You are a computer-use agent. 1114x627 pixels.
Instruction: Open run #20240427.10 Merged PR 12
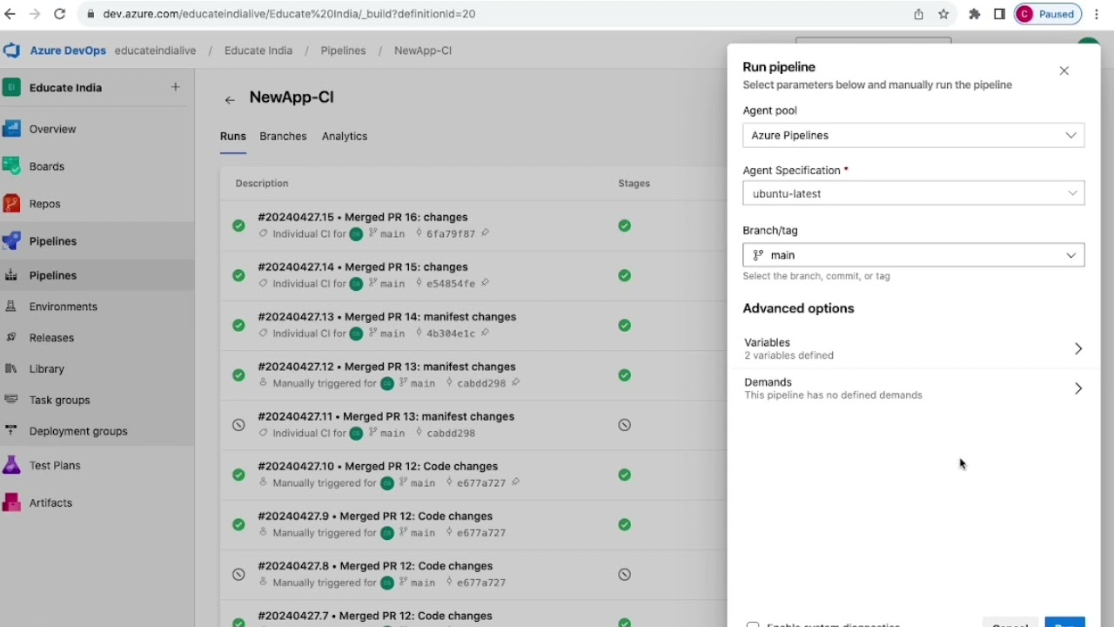(378, 466)
